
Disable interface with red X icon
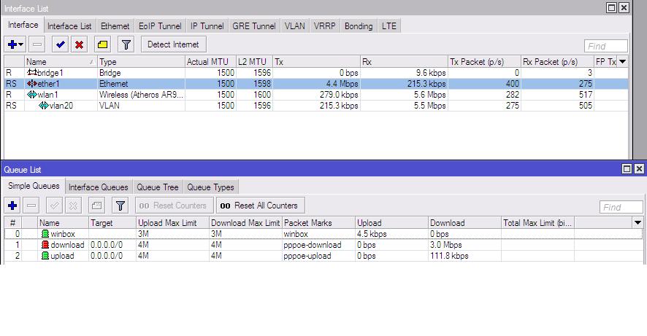(x=79, y=44)
